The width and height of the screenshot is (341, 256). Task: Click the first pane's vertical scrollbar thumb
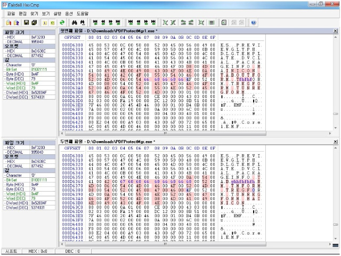(336, 114)
